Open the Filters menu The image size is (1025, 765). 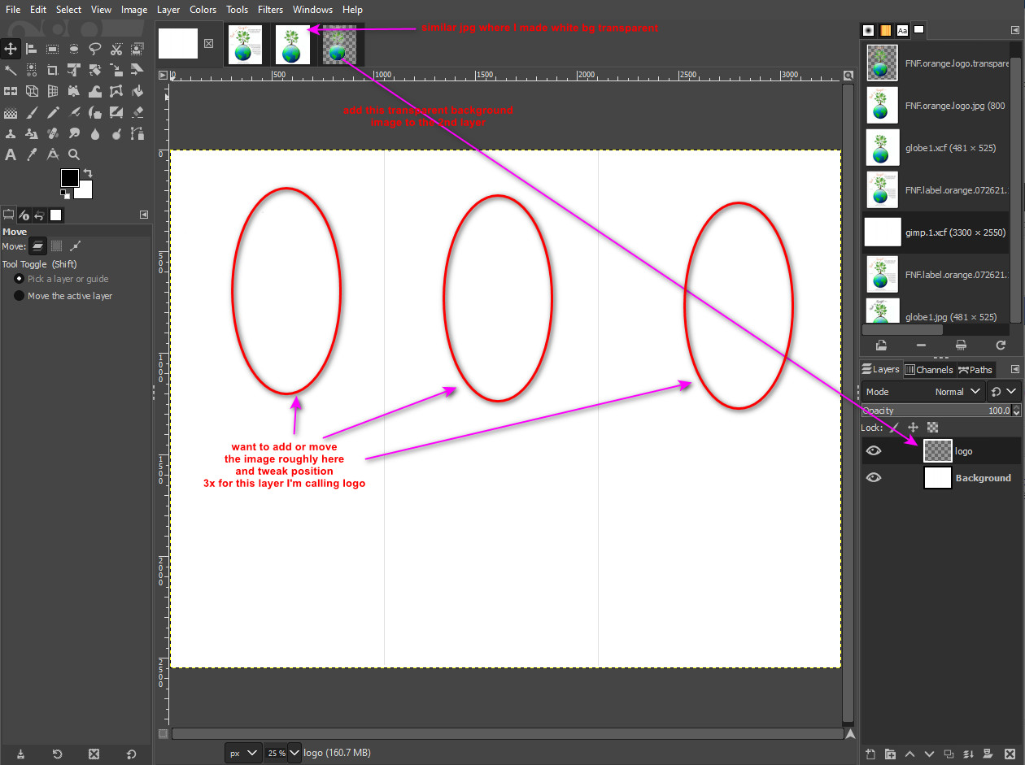pos(270,10)
